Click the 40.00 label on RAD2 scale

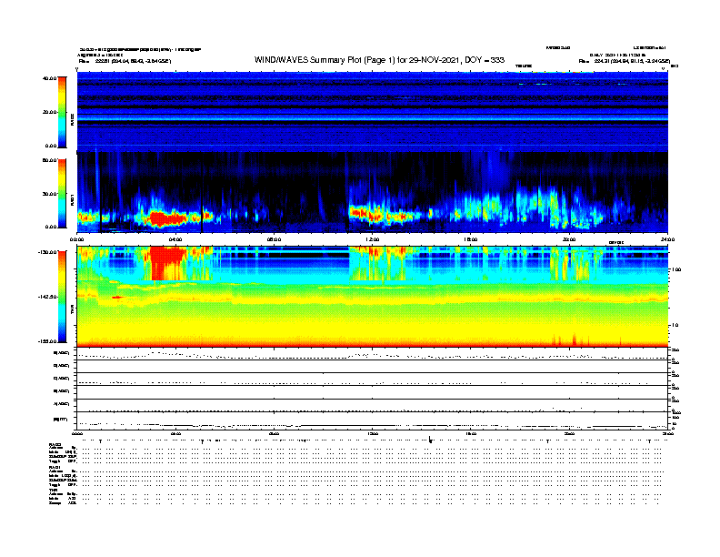click(50, 78)
